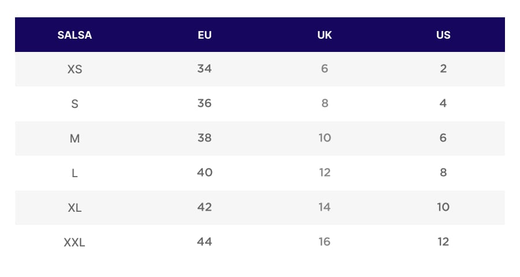This screenshot has width=520, height=277.
Task: Click the US column header
Action: tap(443, 35)
